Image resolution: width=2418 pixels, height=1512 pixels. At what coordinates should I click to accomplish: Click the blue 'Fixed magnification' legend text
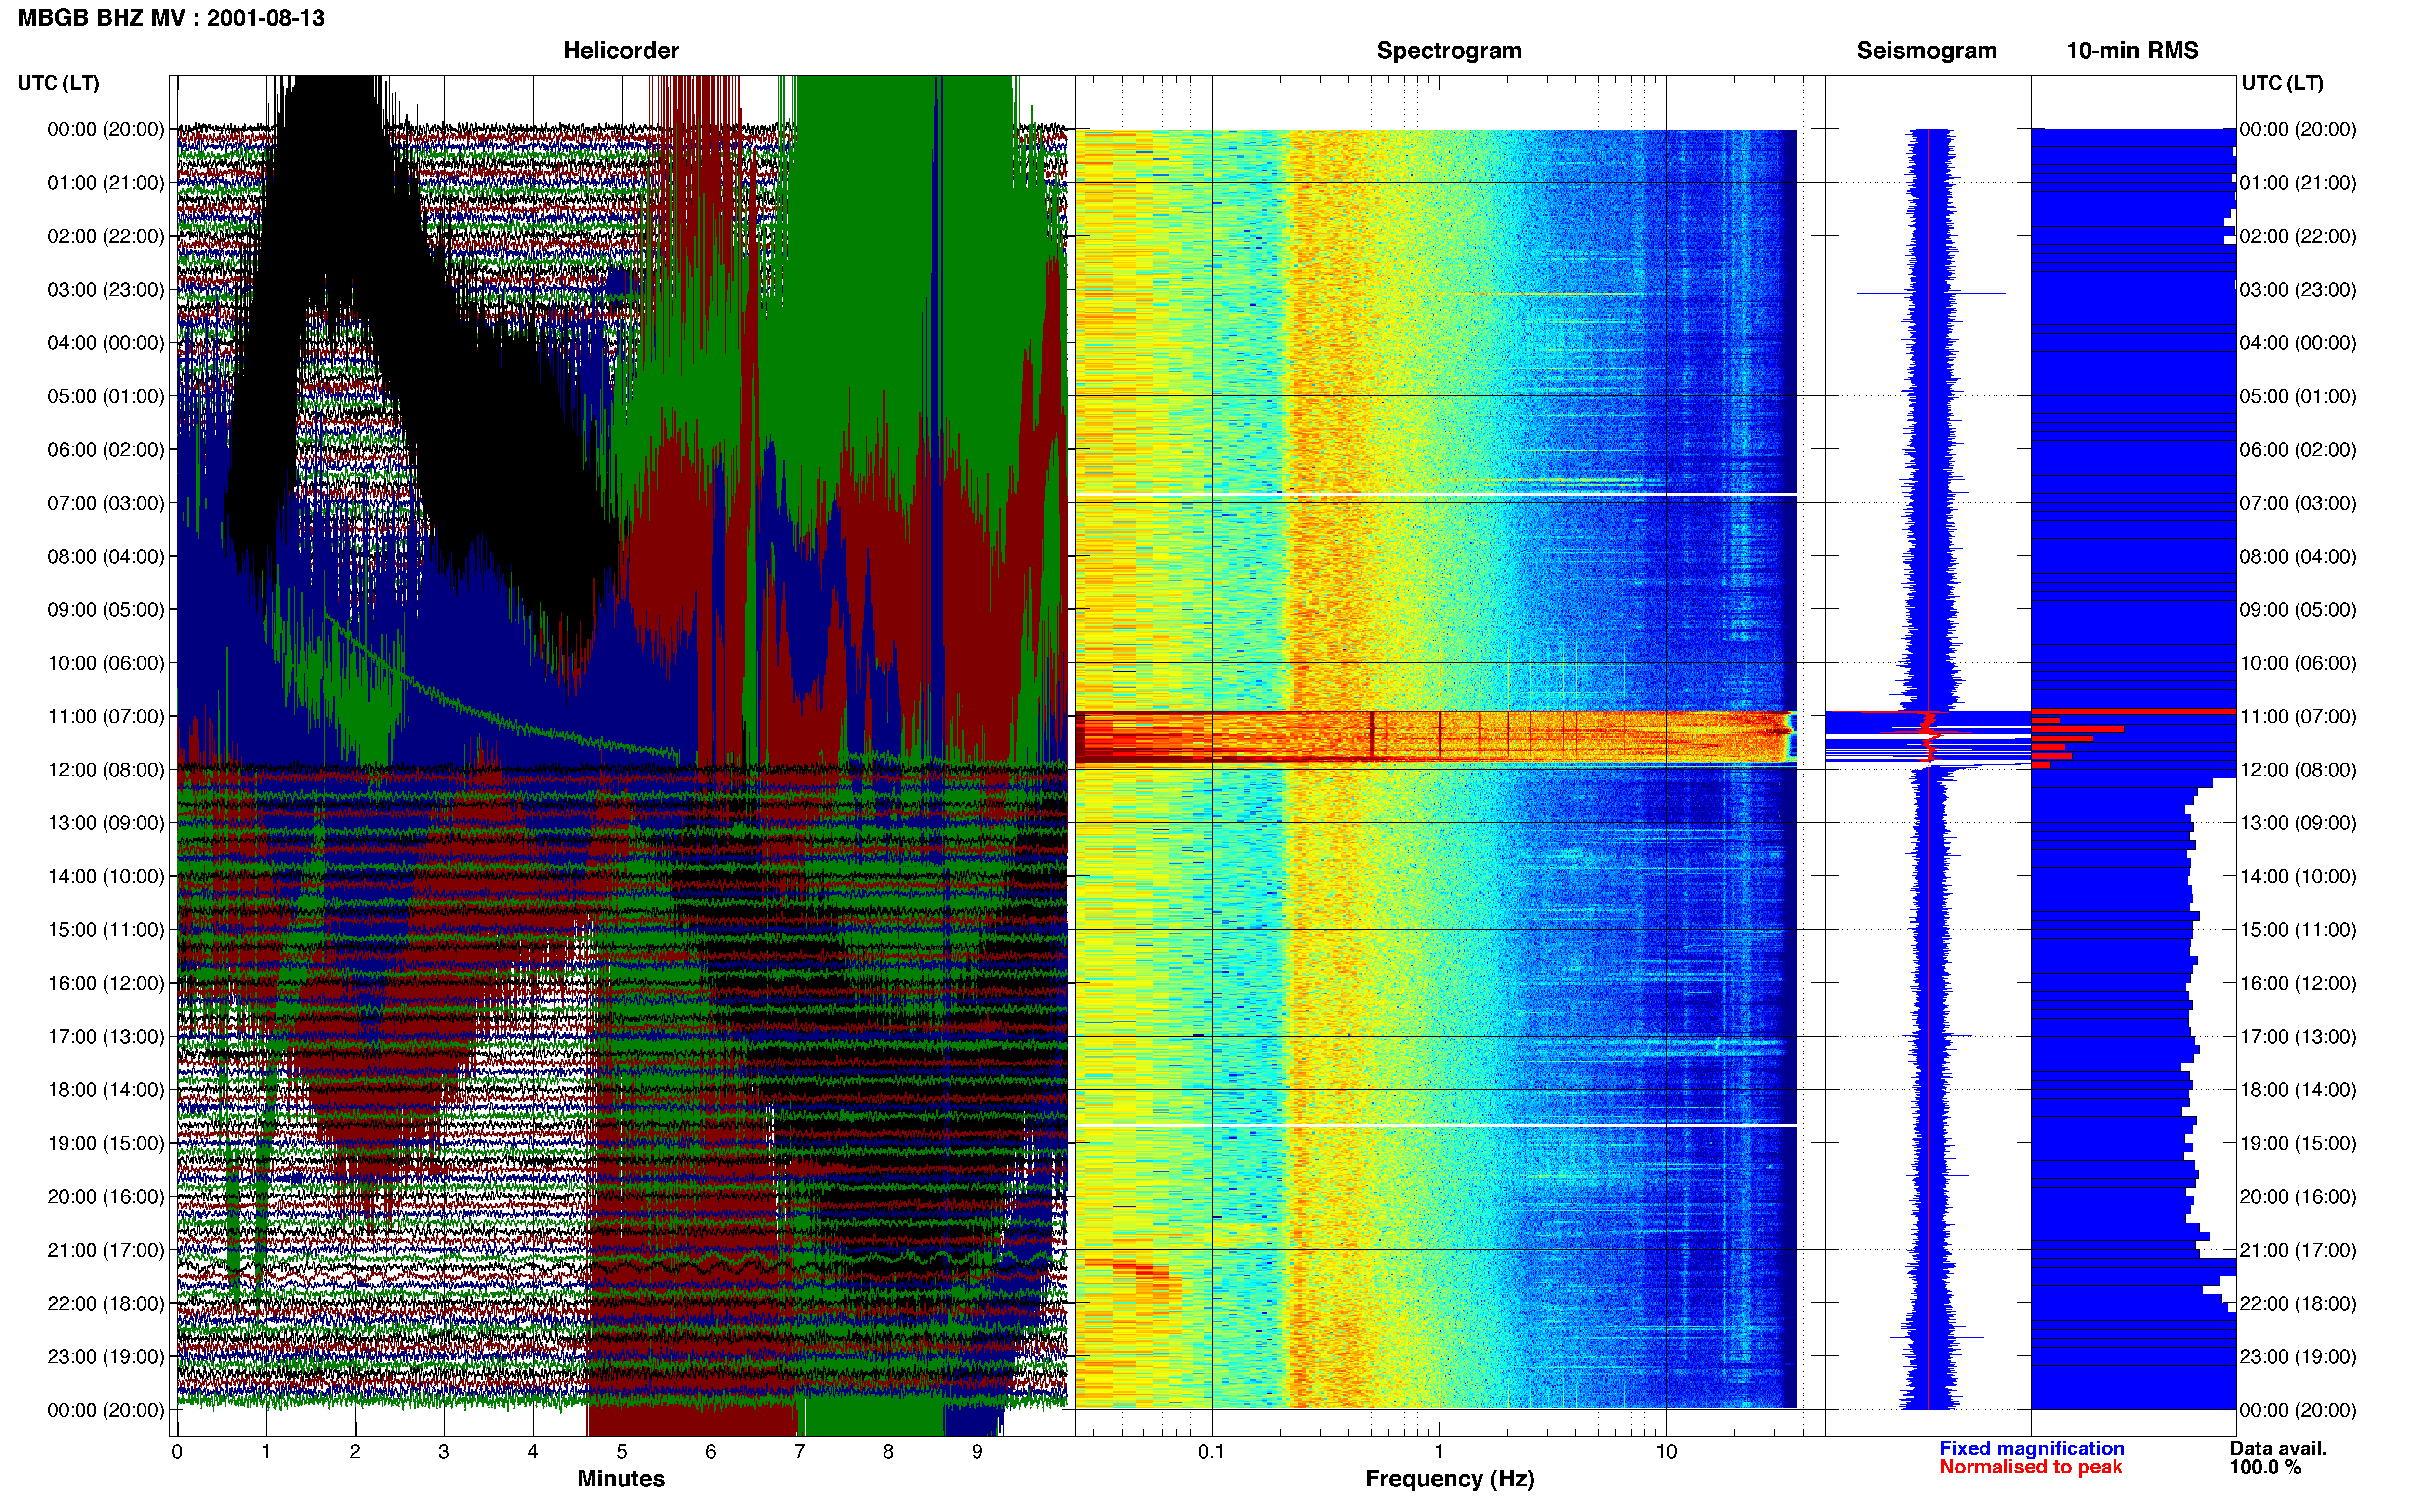click(x=2032, y=1448)
